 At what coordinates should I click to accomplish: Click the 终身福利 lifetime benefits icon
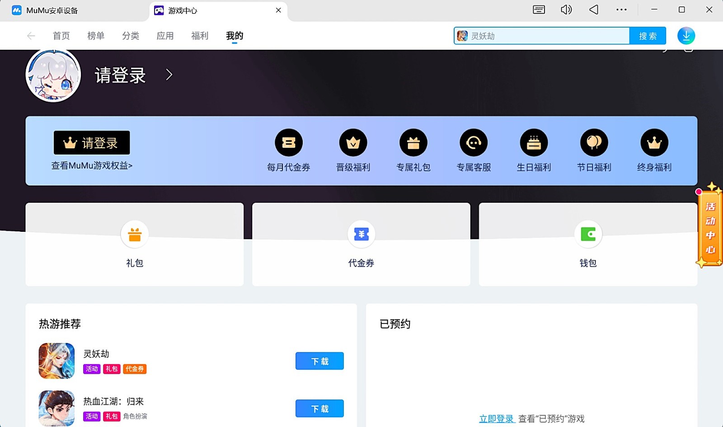click(x=654, y=142)
